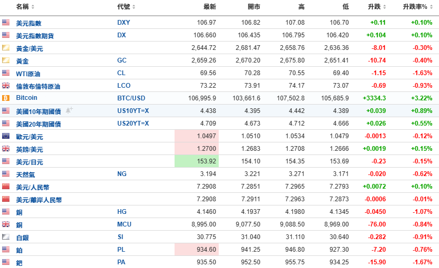Screen dimensions: 439x268
Task: Click the UK flag next to 倫敦布倫特原油
Action: pos(6,86)
